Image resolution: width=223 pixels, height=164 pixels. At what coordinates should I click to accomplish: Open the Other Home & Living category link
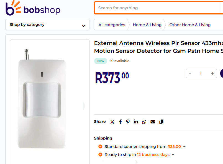click(190, 25)
